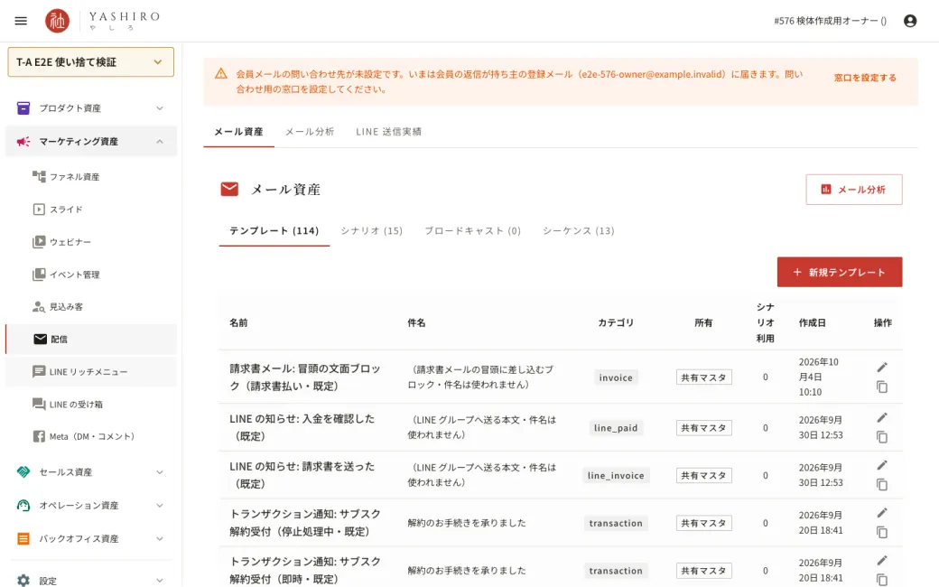Click the セールス資産 diamond icon
This screenshot has width=939, height=587.
click(23, 472)
